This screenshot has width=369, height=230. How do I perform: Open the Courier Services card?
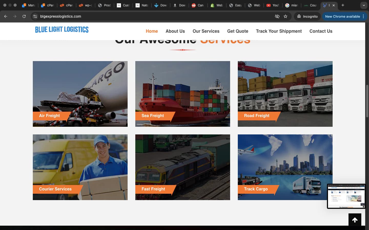click(x=80, y=167)
